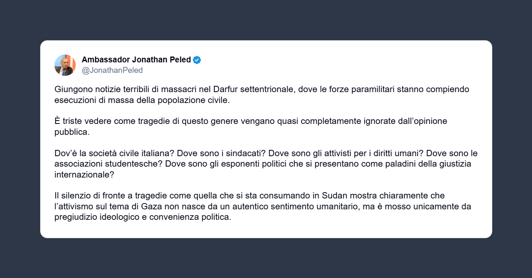
Task: Click the display name Ambassador Jonathan Peled
Action: point(136,59)
